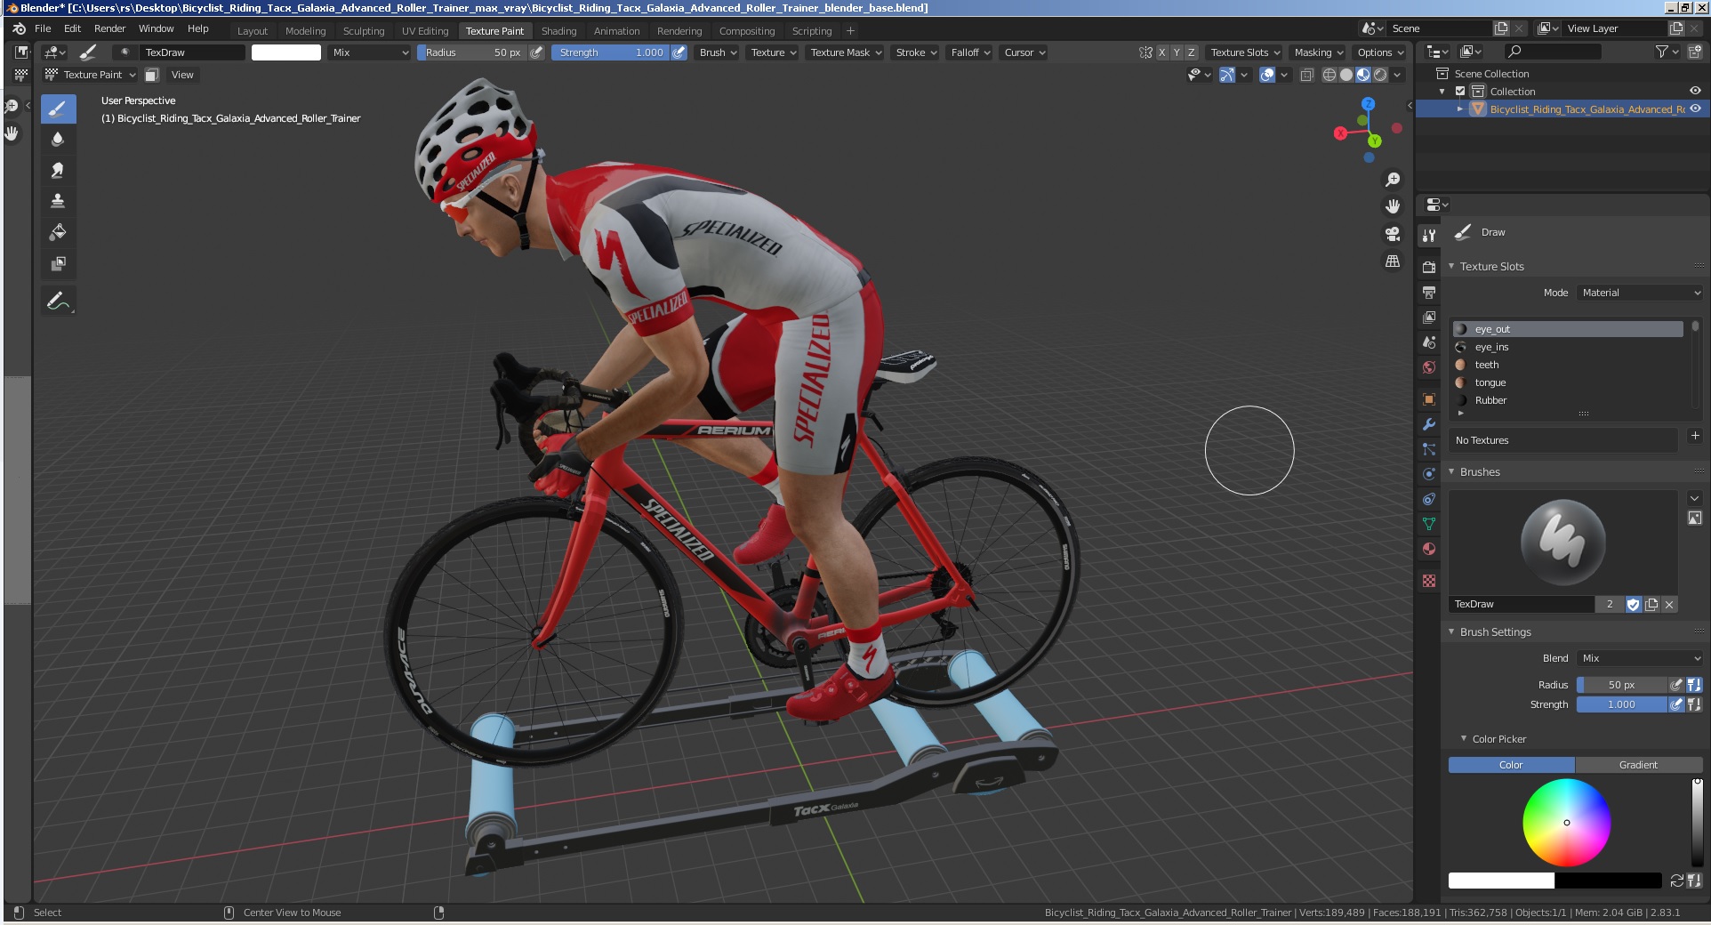Image resolution: width=1711 pixels, height=925 pixels.
Task: Select the Fill bucket tool
Action: (58, 232)
